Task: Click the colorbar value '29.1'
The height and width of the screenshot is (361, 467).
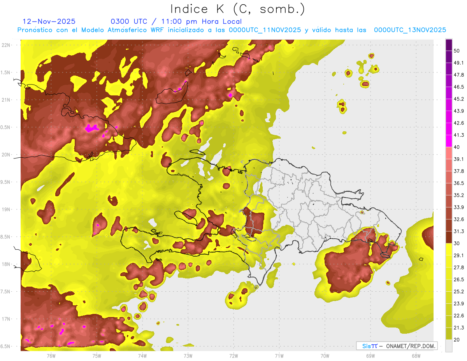Action: coord(459,255)
